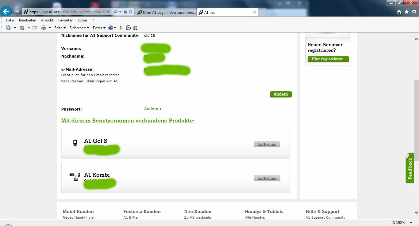Open the Ansicht menu
The height and width of the screenshot is (226, 419).
pyautogui.click(x=47, y=20)
